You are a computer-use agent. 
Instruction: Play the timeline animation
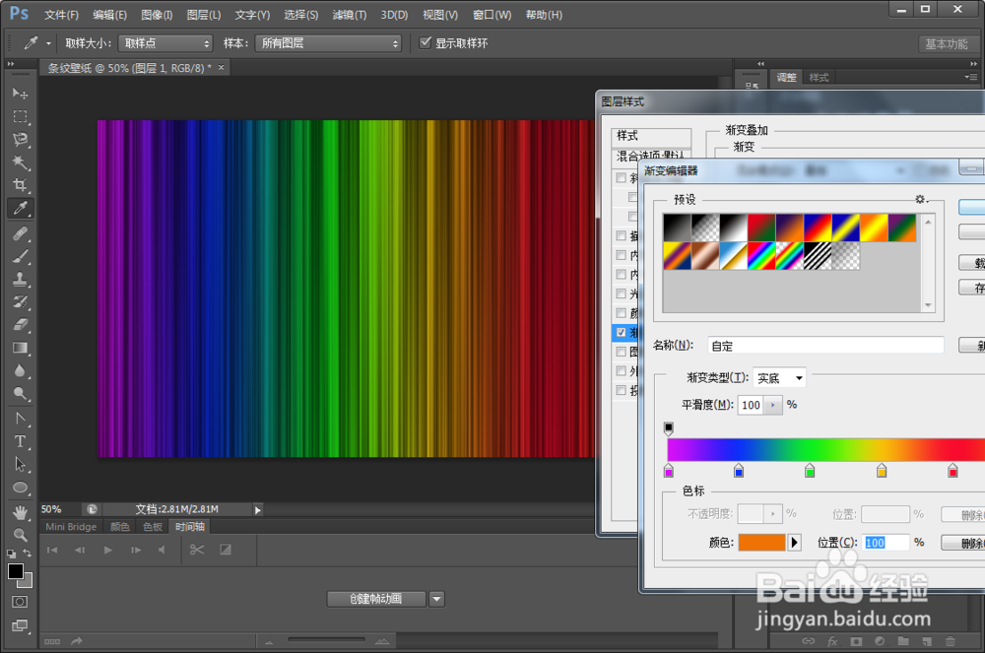coord(108,550)
